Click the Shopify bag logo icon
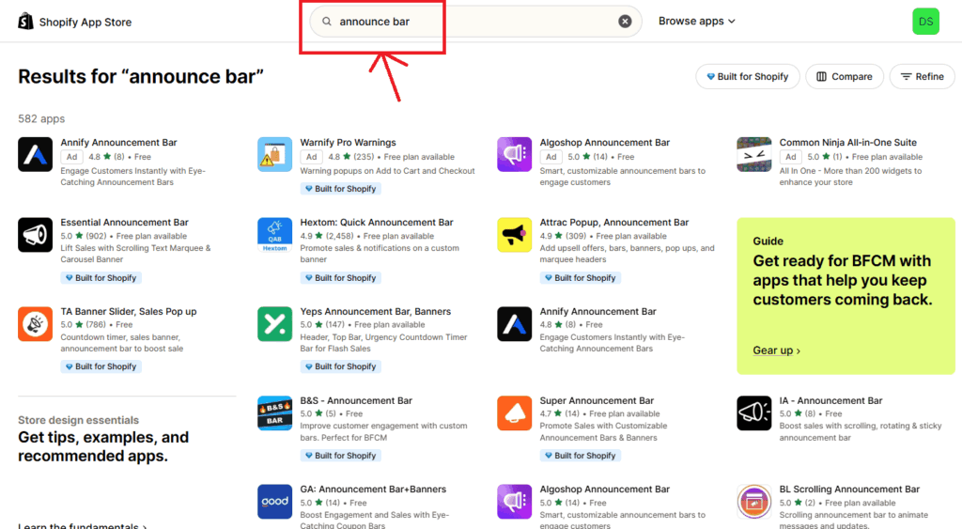962x529 pixels. [x=25, y=22]
